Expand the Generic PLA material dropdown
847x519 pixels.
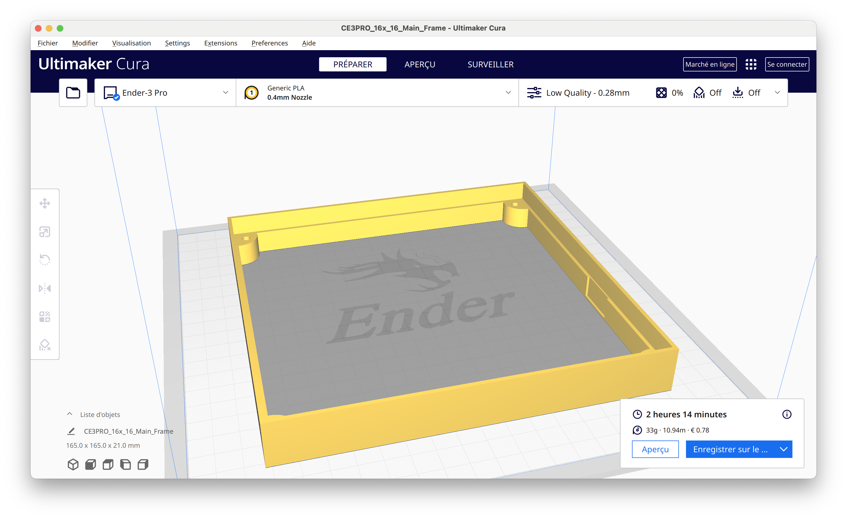coord(377,93)
